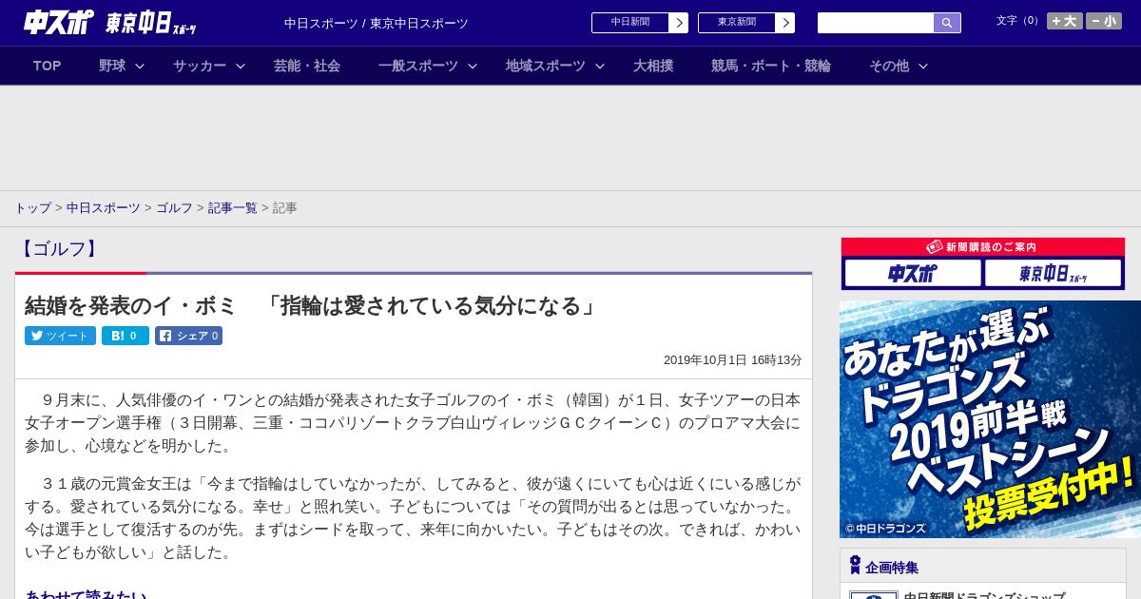
Task: Click the Facebook シェア button
Action: tap(188, 336)
